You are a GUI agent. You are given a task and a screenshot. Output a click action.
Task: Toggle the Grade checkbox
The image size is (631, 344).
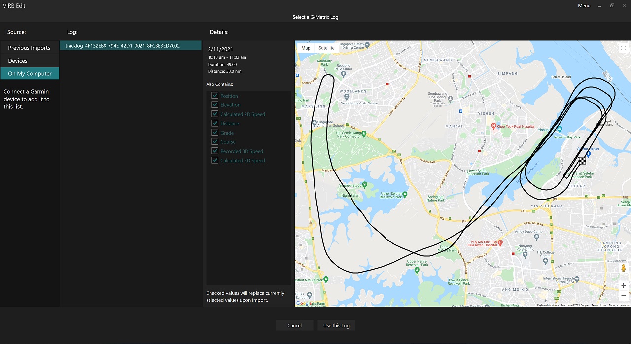click(x=215, y=133)
